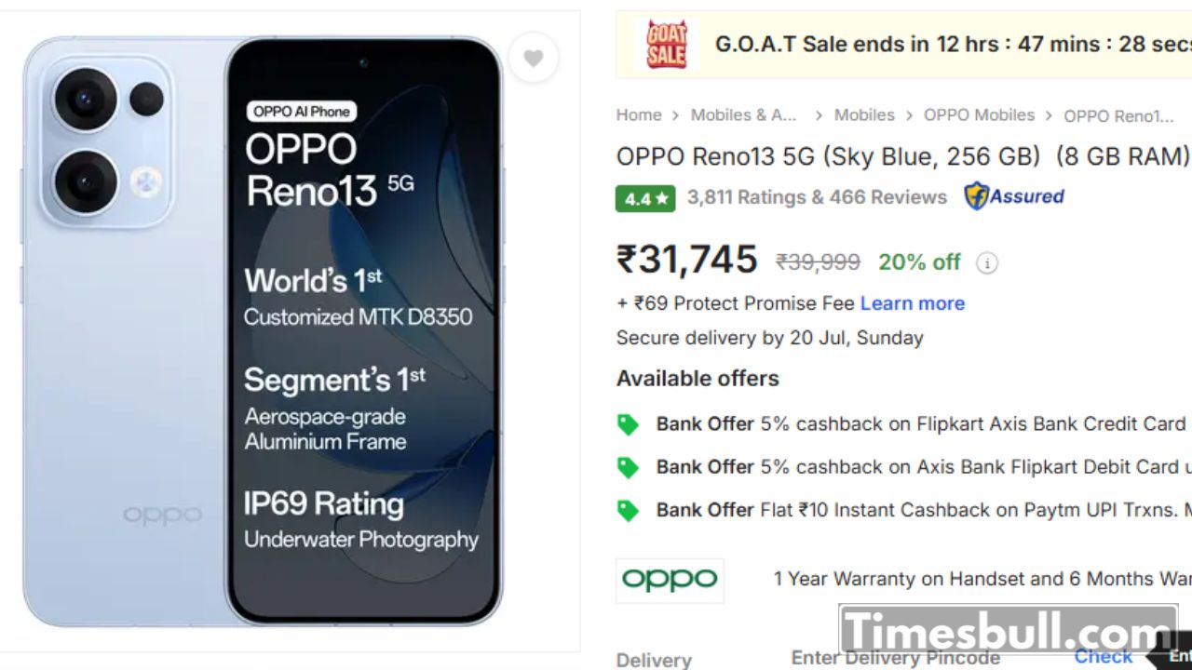Click the green tag icon for Paytm UPI offer
The image size is (1192, 670).
(x=629, y=510)
